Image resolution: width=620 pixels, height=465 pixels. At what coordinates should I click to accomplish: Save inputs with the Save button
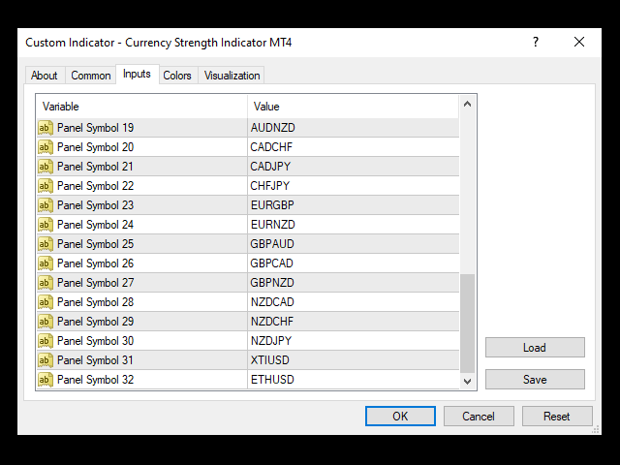535,380
